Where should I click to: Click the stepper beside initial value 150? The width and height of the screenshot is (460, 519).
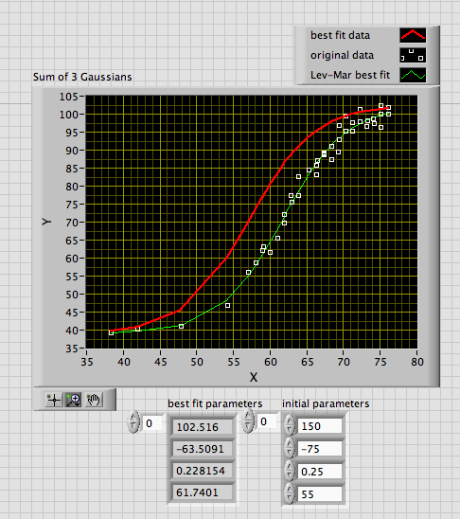(290, 425)
